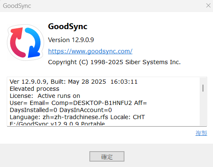
Task: Click the 'Ver 12.9.0.9, Built: May 28 2025' line
Action: pos(74,82)
